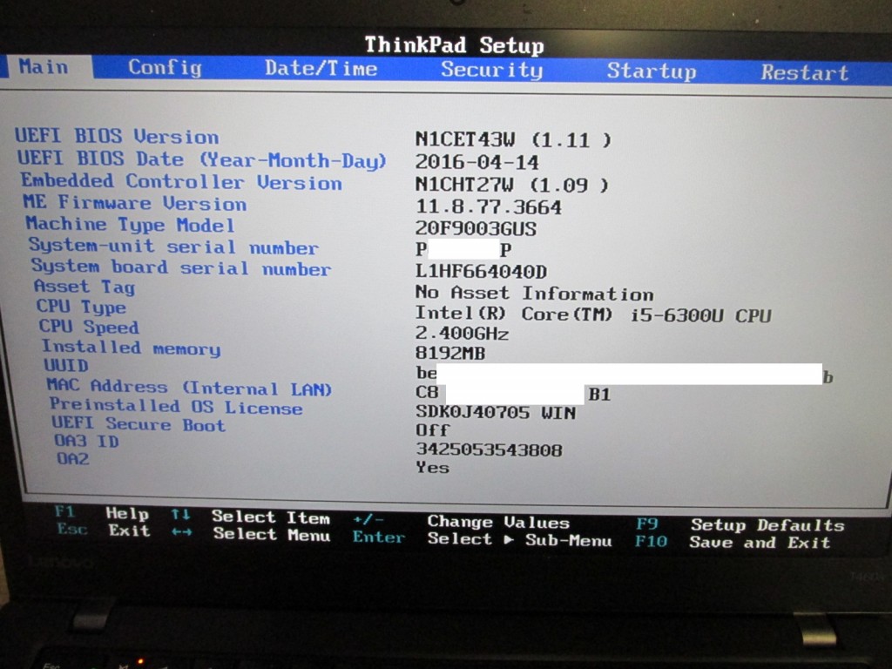The width and height of the screenshot is (892, 669).
Task: Click the UEFI BIOS Version label
Action: tap(118, 137)
